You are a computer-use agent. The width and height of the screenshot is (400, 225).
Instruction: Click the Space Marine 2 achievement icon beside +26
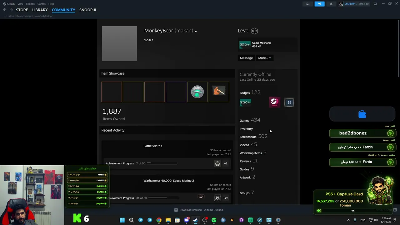[x=217, y=198]
